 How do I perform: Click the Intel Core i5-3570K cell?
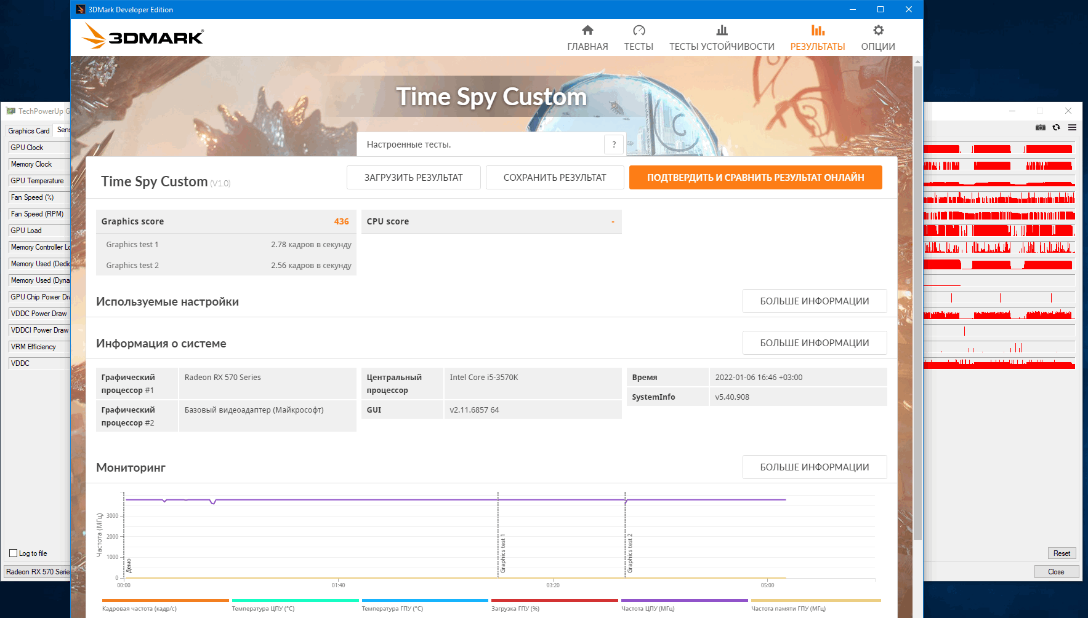pos(533,384)
